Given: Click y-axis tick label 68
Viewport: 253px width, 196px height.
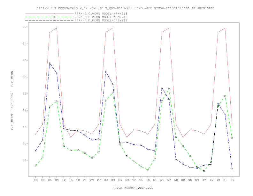Looking at the screenshot, I should (24, 27).
